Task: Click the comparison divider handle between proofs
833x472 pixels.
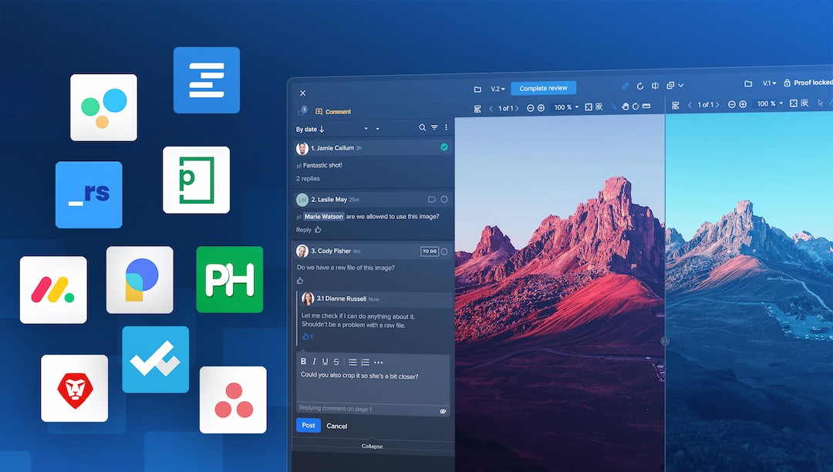Action: (663, 340)
